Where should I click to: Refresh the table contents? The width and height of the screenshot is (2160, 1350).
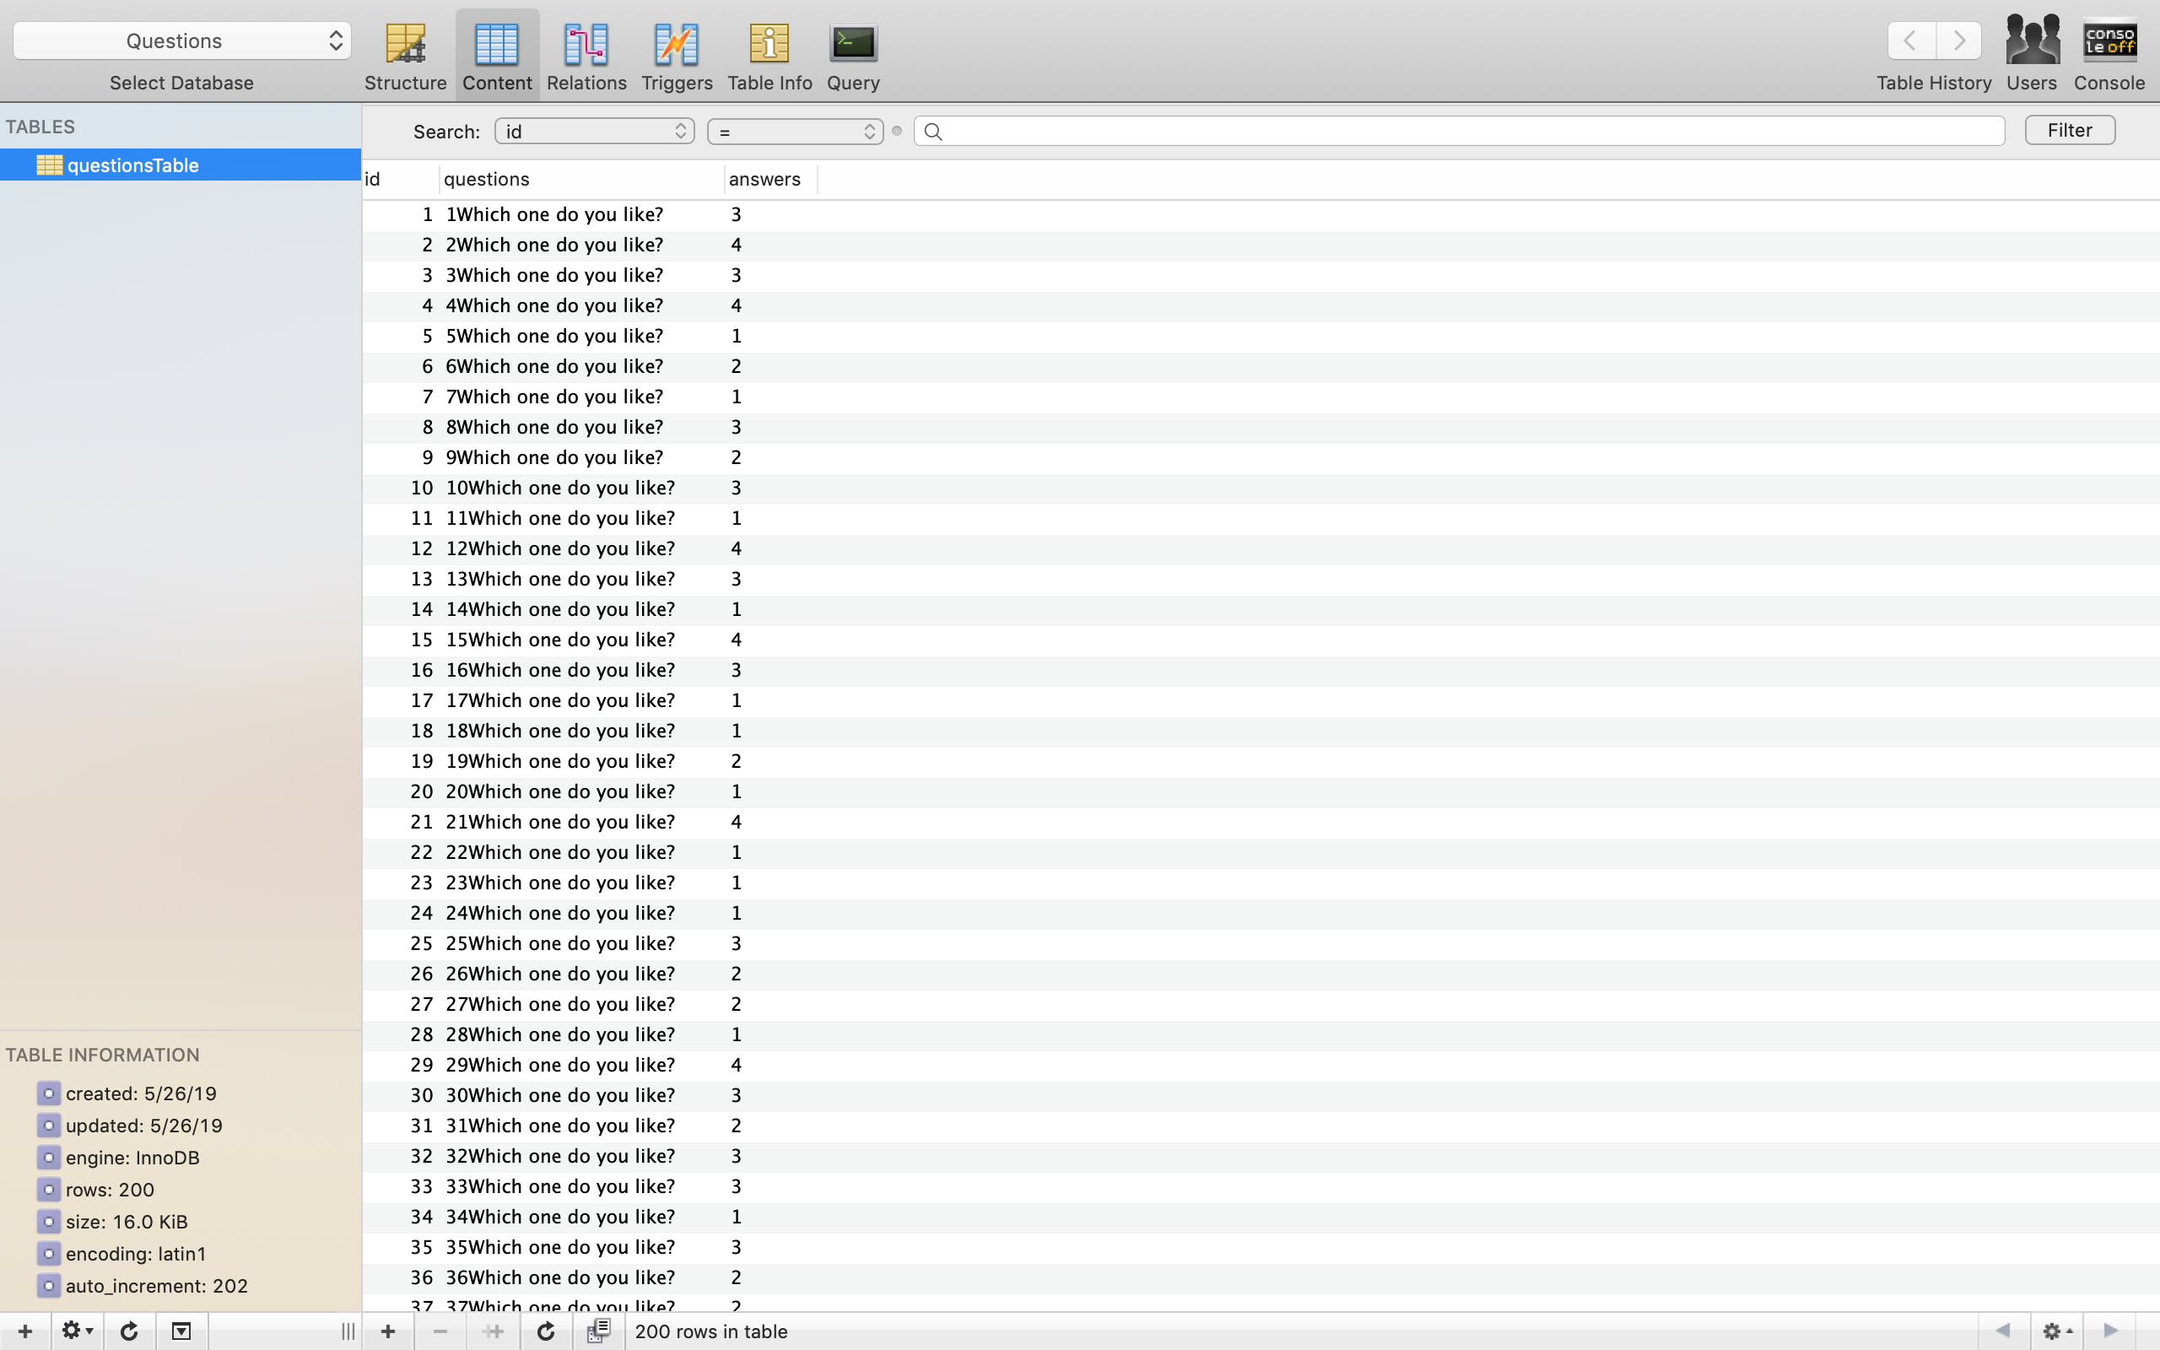tap(546, 1331)
